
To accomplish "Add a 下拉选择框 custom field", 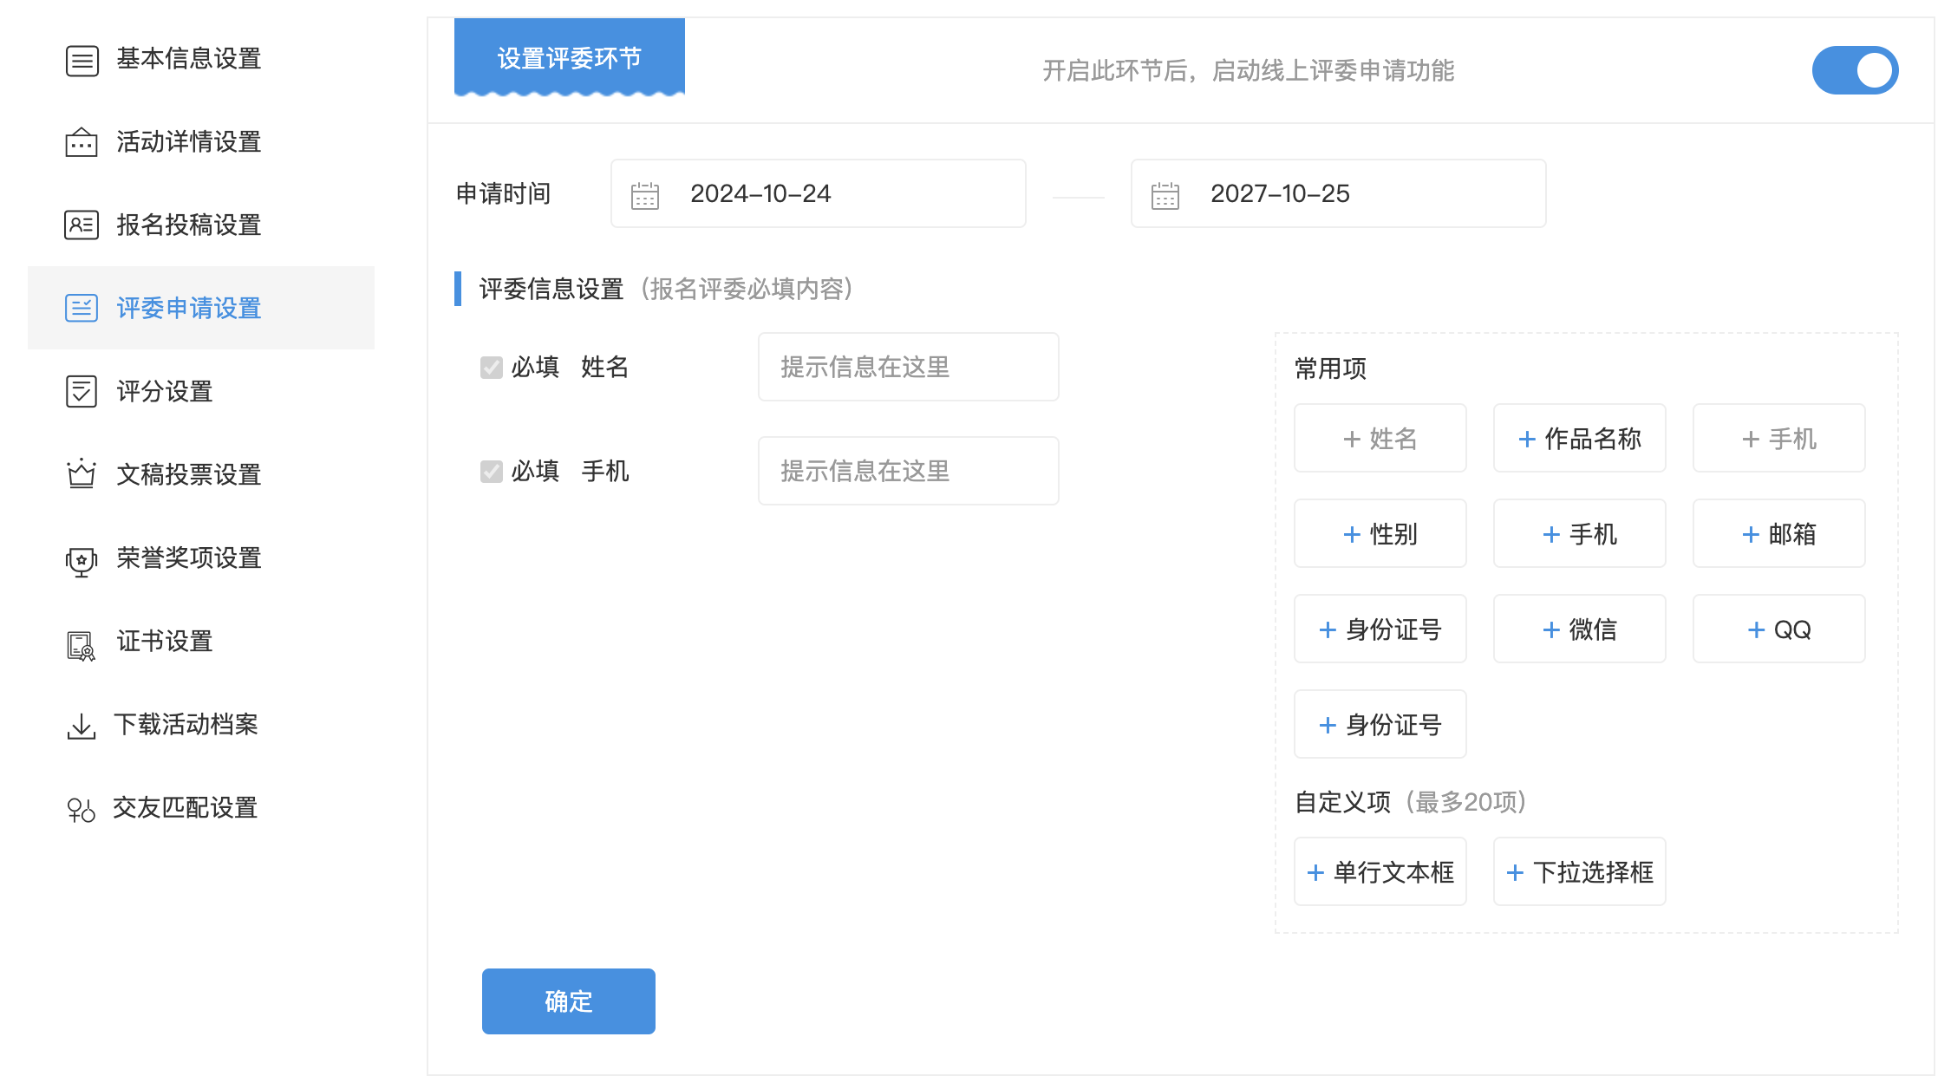I will pyautogui.click(x=1579, y=872).
